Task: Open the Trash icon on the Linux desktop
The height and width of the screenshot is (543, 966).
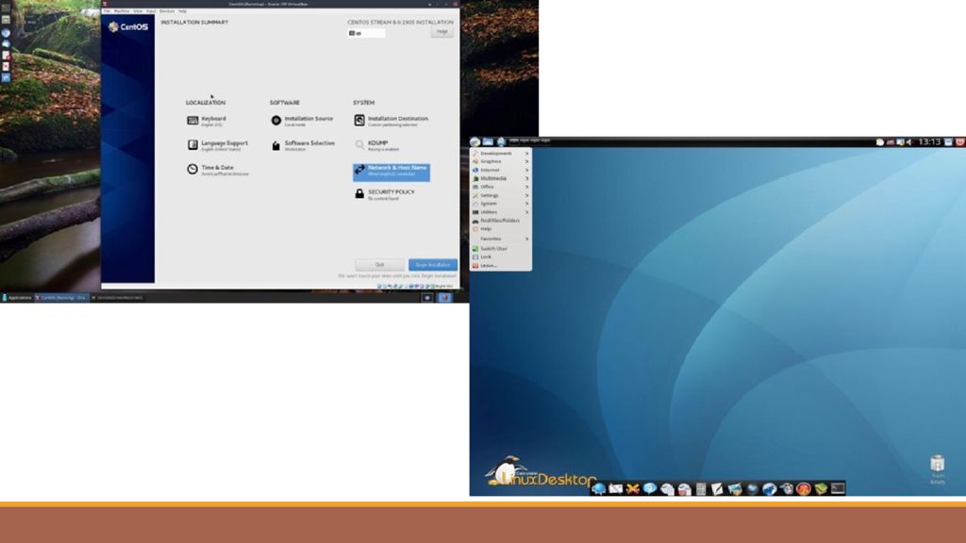Action: 938,469
